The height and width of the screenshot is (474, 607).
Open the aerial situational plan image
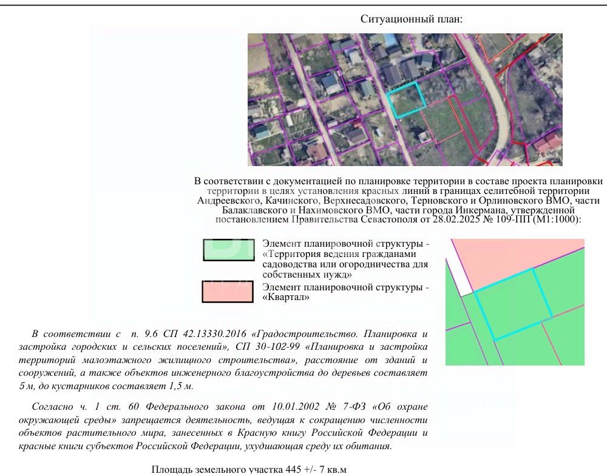click(405, 100)
